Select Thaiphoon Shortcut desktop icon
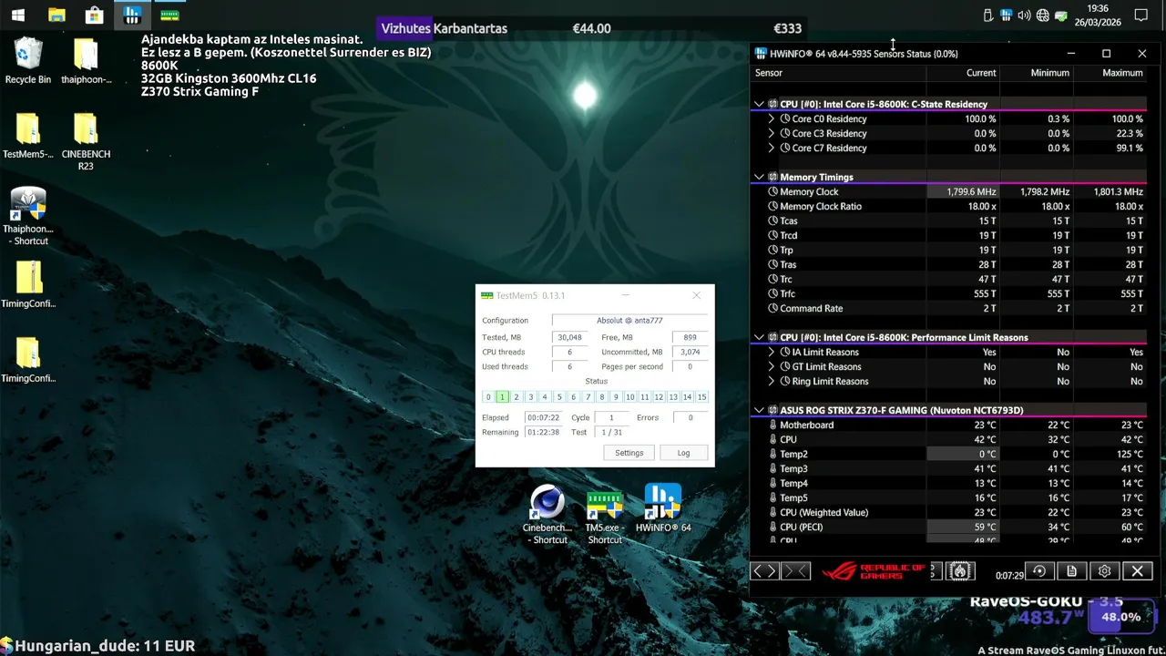Screen dimensions: 1166x656 pos(28,216)
